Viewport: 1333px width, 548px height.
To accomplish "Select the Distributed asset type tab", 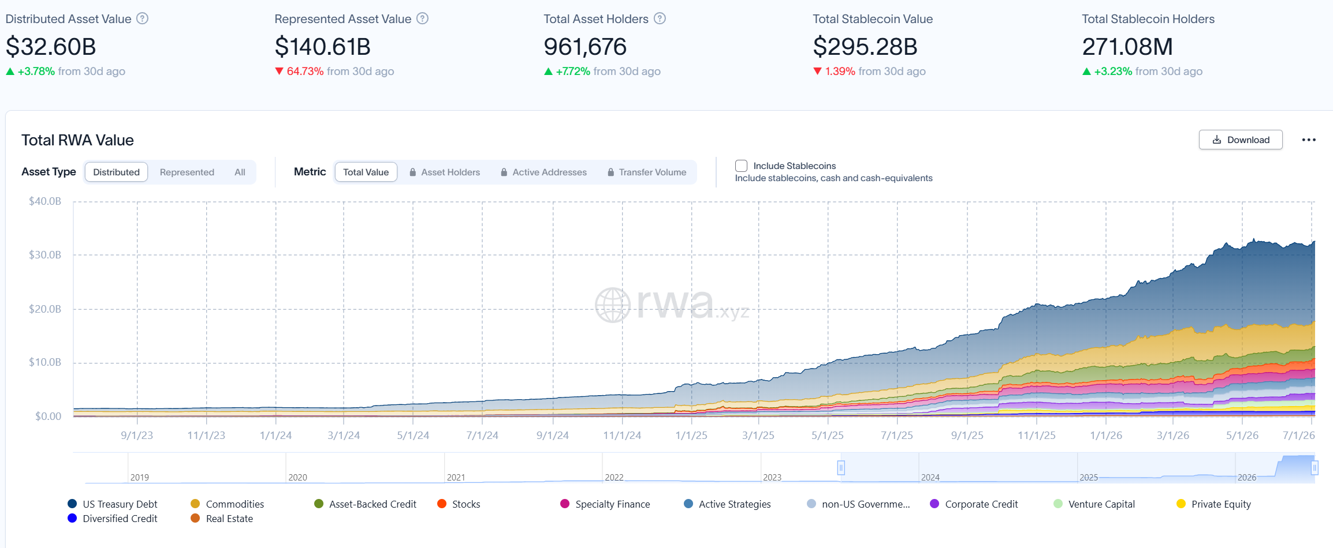I will (116, 172).
